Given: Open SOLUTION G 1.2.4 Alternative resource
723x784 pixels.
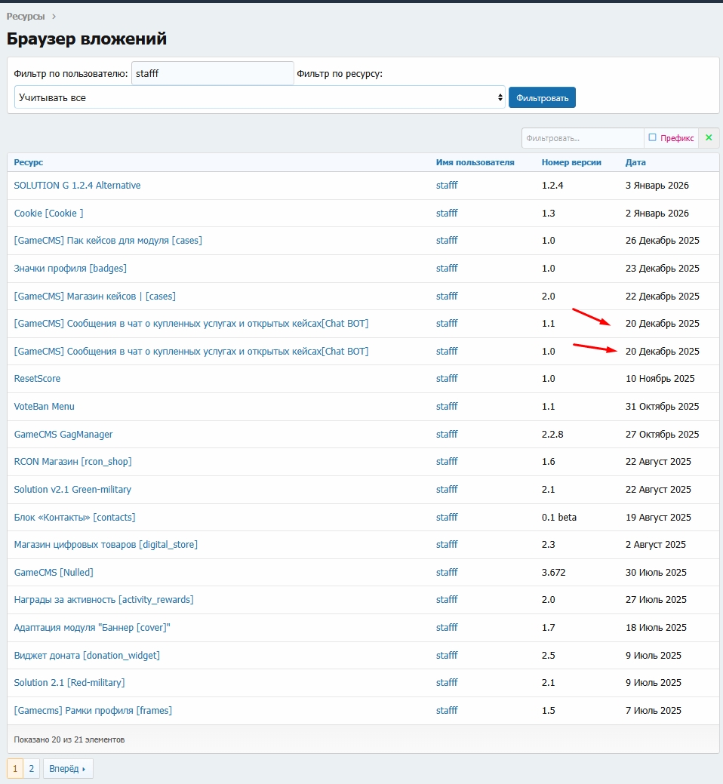Looking at the screenshot, I should [x=77, y=186].
